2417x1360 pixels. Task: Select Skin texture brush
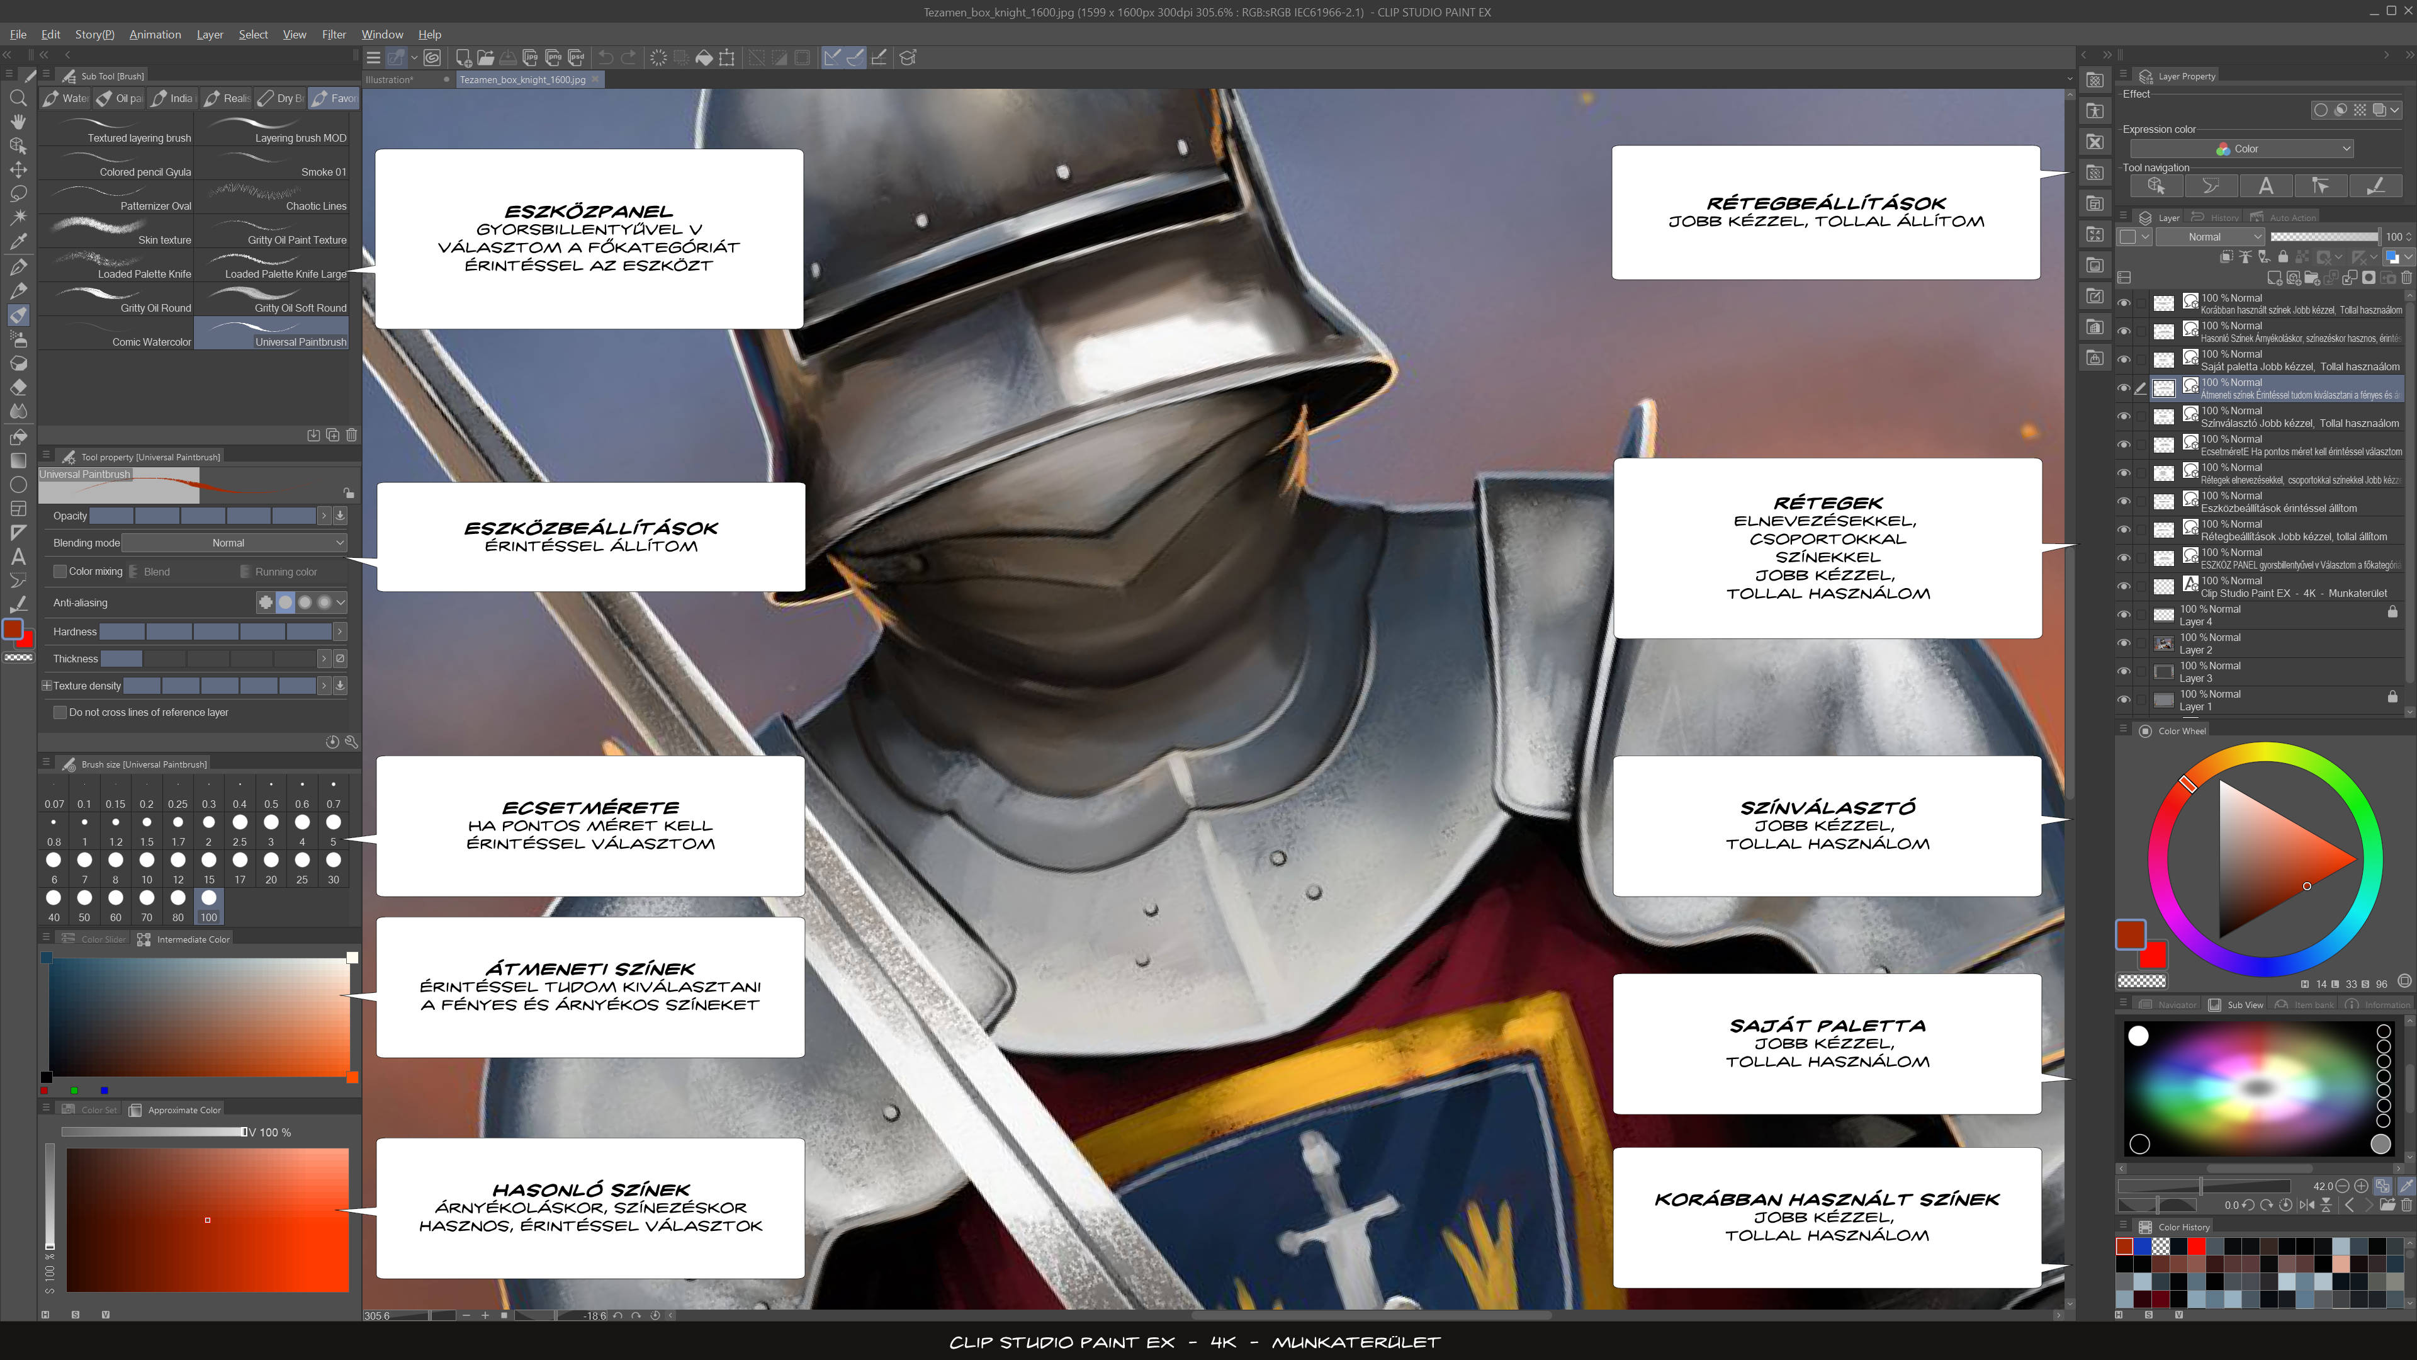click(x=116, y=231)
